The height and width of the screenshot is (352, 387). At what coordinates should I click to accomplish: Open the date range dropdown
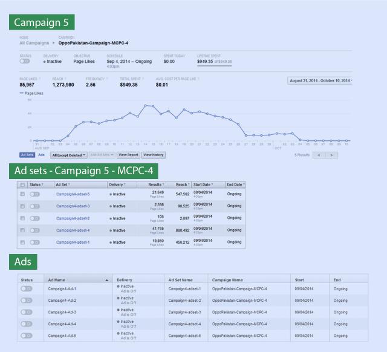coord(320,80)
